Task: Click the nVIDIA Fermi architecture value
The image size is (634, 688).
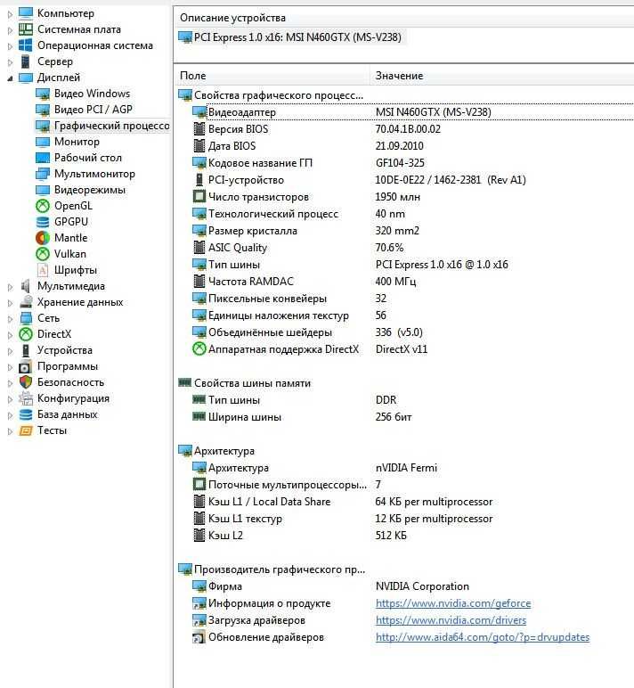Action: 406,468
